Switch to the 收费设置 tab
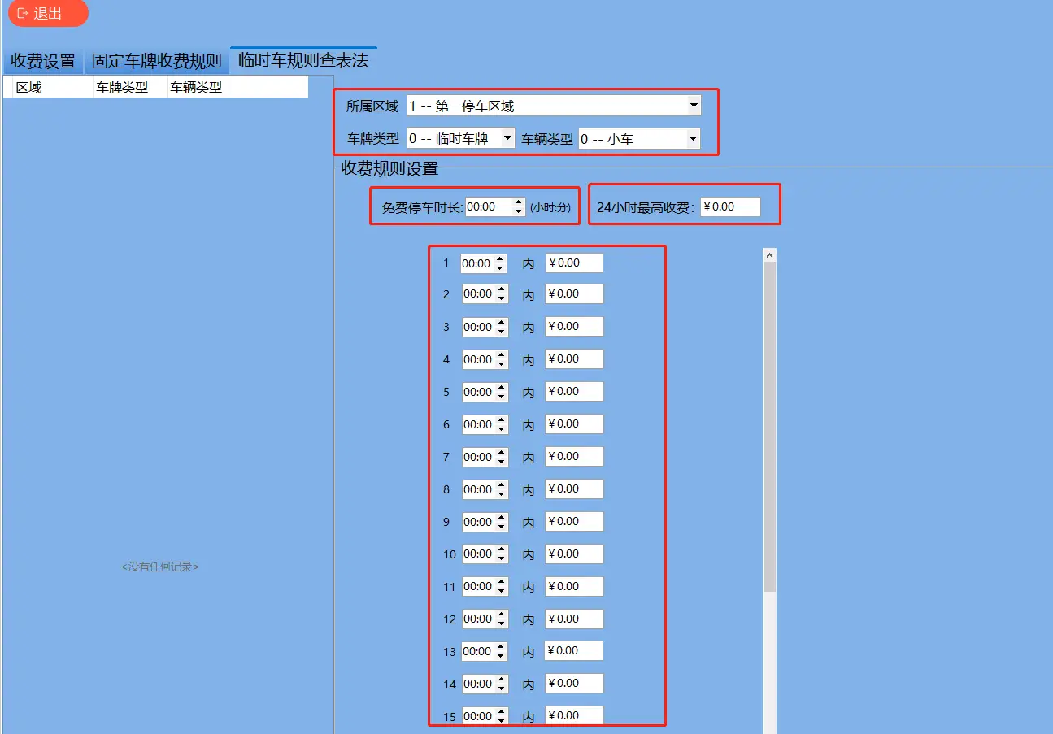The image size is (1053, 734). pyautogui.click(x=43, y=60)
